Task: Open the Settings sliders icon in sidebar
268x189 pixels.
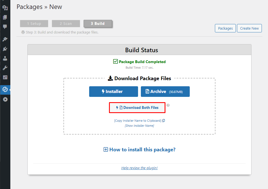Action: (5, 77)
